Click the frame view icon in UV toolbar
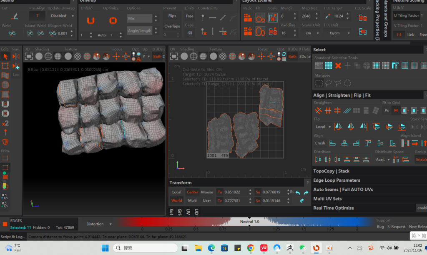The image size is (427, 255). click(174, 56)
